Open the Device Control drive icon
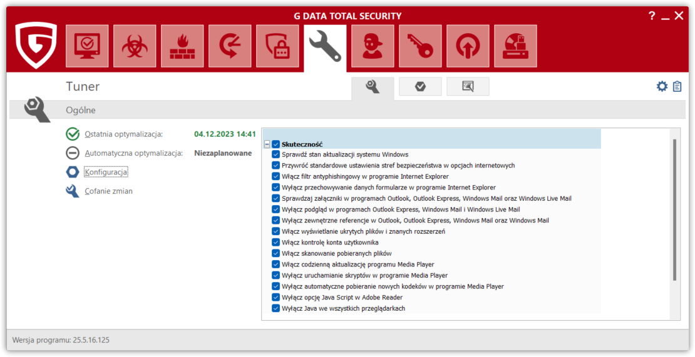This screenshot has height=357, width=695. click(515, 46)
